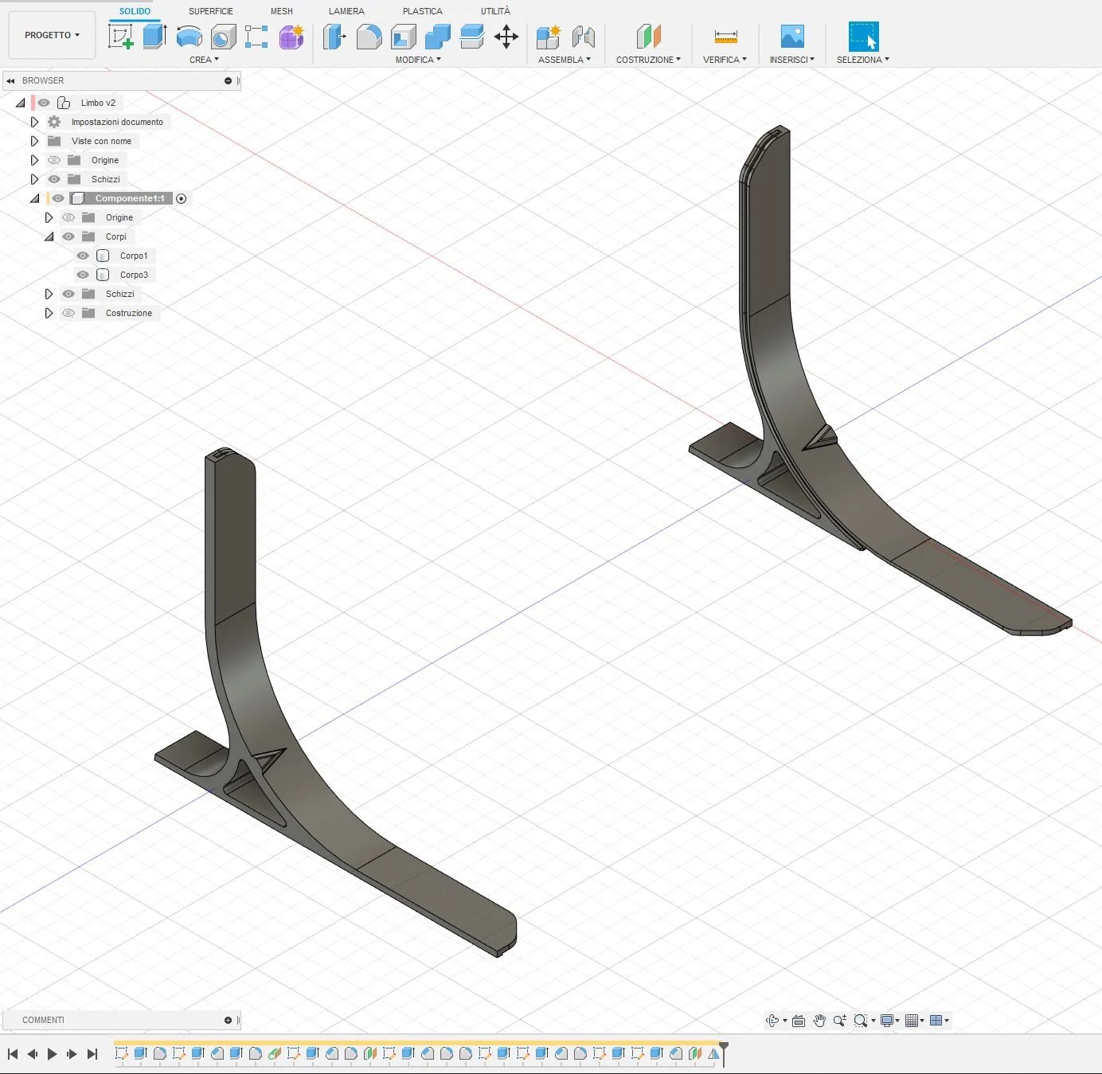Screen dimensions: 1102x1074
Task: Activate the Componente1:1 radio button
Action: click(182, 198)
